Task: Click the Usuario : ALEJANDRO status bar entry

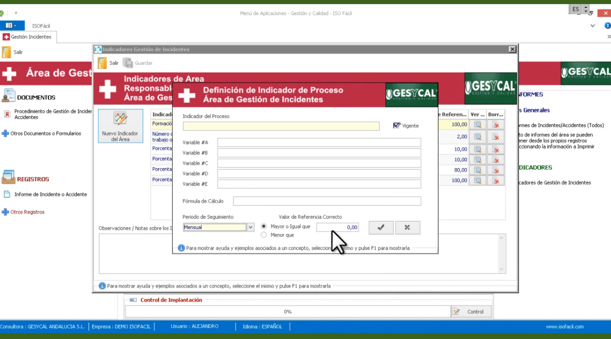Action: 195,327
